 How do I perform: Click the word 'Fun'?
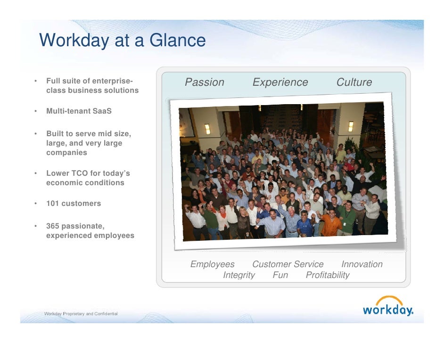[x=280, y=275]
